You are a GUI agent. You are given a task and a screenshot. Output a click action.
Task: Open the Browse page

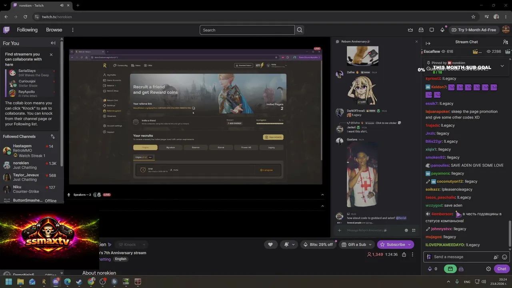[x=54, y=30]
